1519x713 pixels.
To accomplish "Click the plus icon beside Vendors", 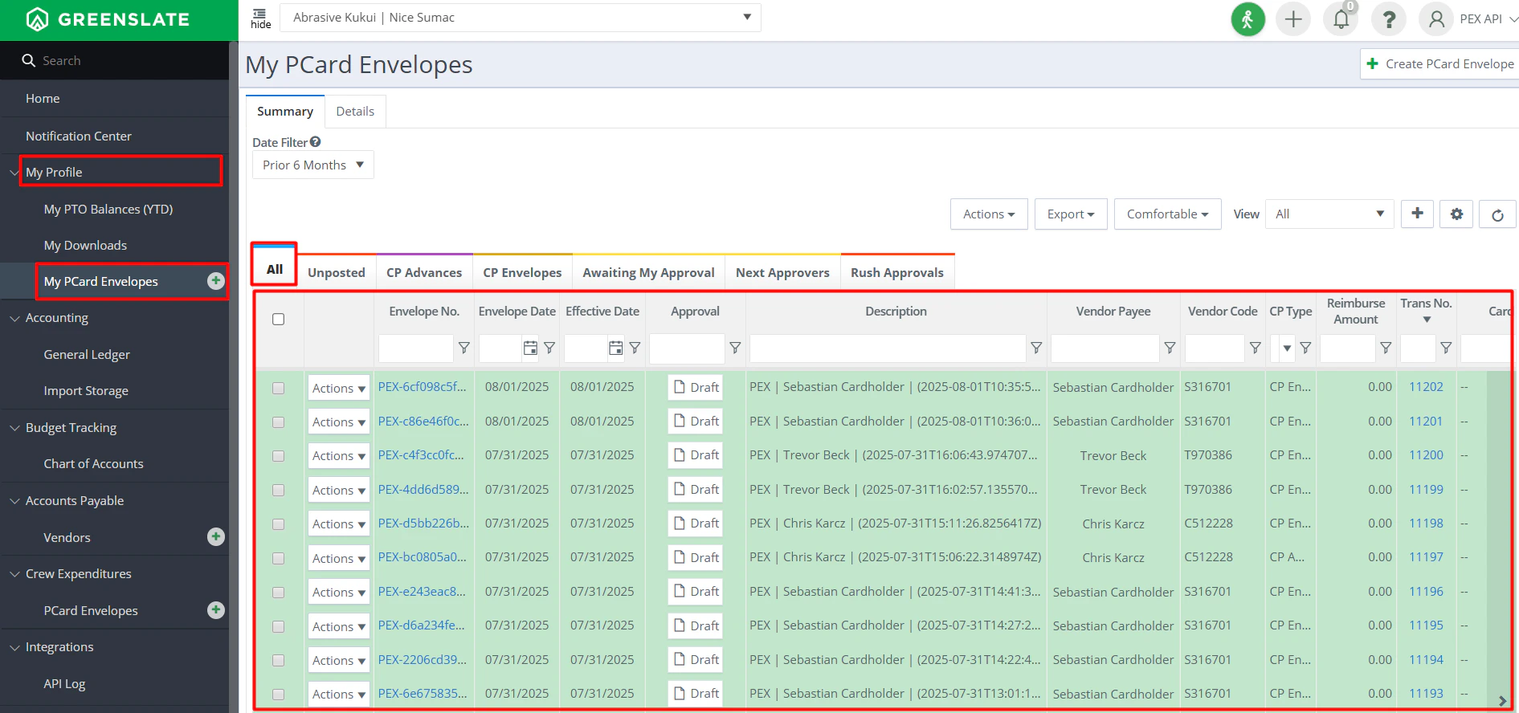I will 215,537.
